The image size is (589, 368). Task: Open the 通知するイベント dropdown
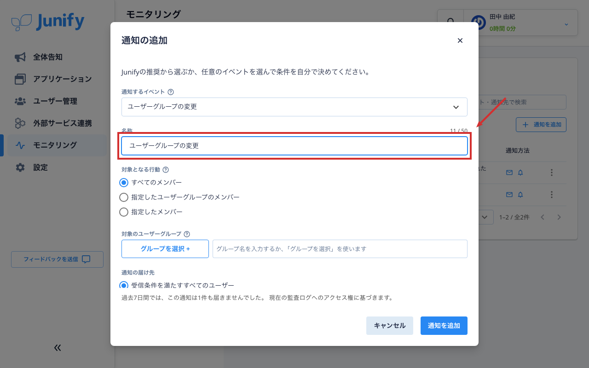pyautogui.click(x=294, y=107)
